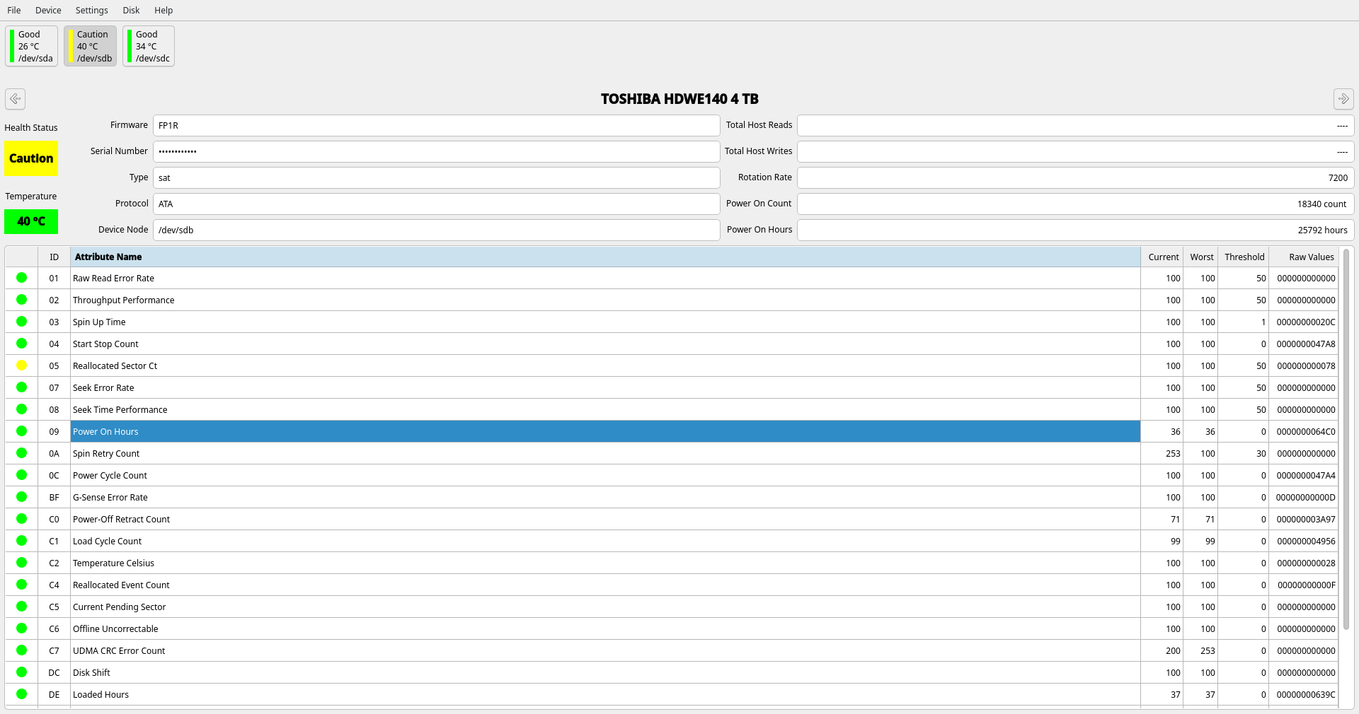Click the Total Host Reads field
Viewport: 1359px width, 714px height.
1076,125
